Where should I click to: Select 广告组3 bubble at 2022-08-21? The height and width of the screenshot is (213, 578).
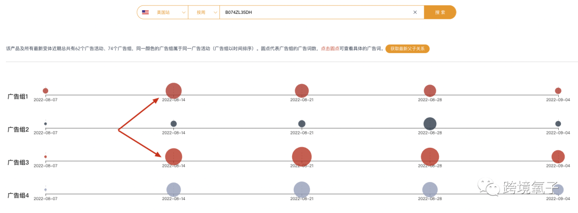point(302,157)
